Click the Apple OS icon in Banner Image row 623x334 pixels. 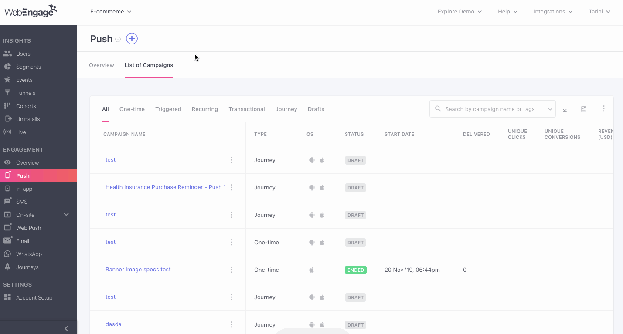coord(311,270)
